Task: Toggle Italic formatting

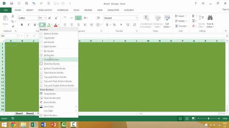Action: pyautogui.click(x=28, y=25)
